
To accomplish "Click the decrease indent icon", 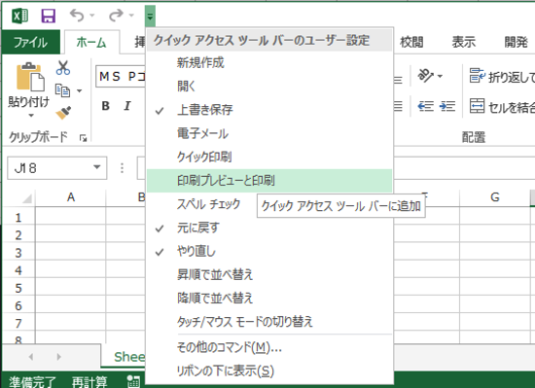I will [x=426, y=106].
